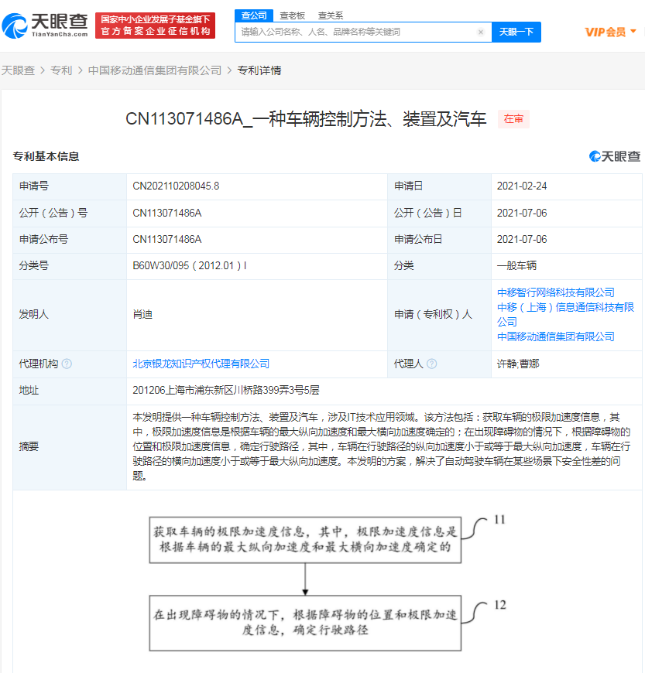Select classification value 一般车辆
645x673 pixels.
pos(516,265)
